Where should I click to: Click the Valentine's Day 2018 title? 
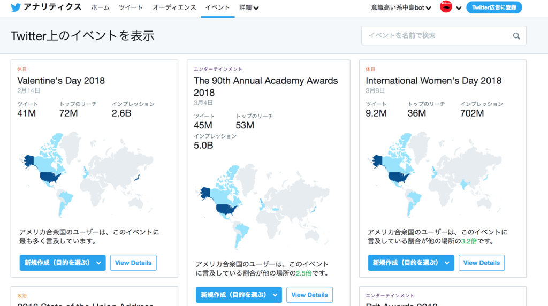click(x=61, y=81)
